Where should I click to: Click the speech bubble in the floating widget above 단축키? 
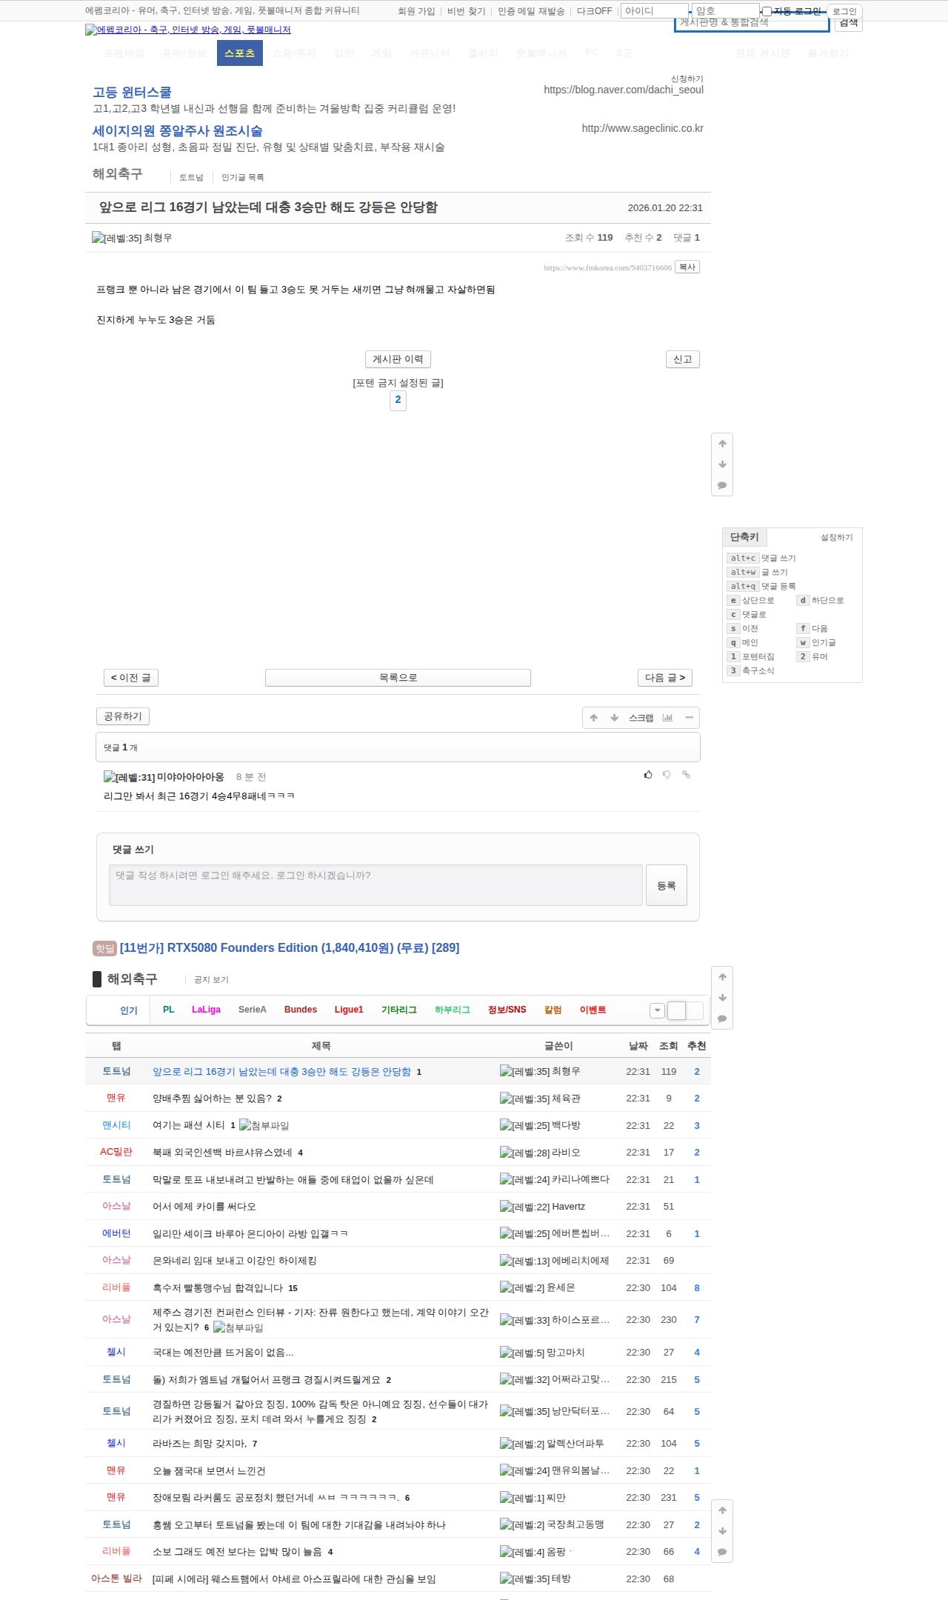tap(722, 486)
